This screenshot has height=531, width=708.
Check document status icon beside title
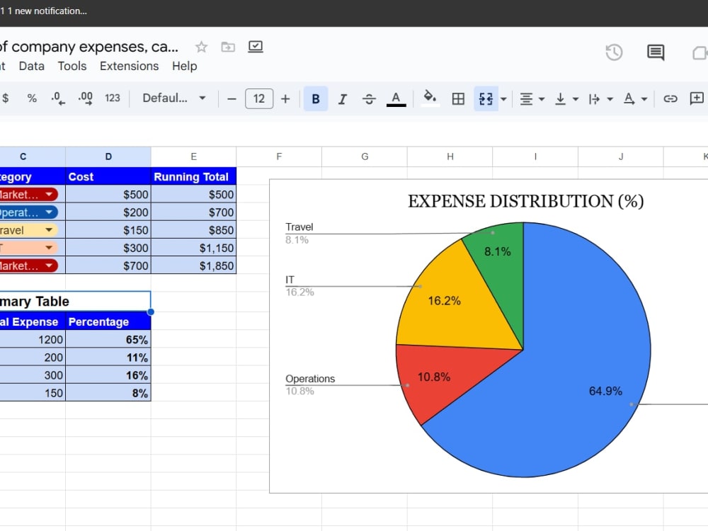(256, 47)
